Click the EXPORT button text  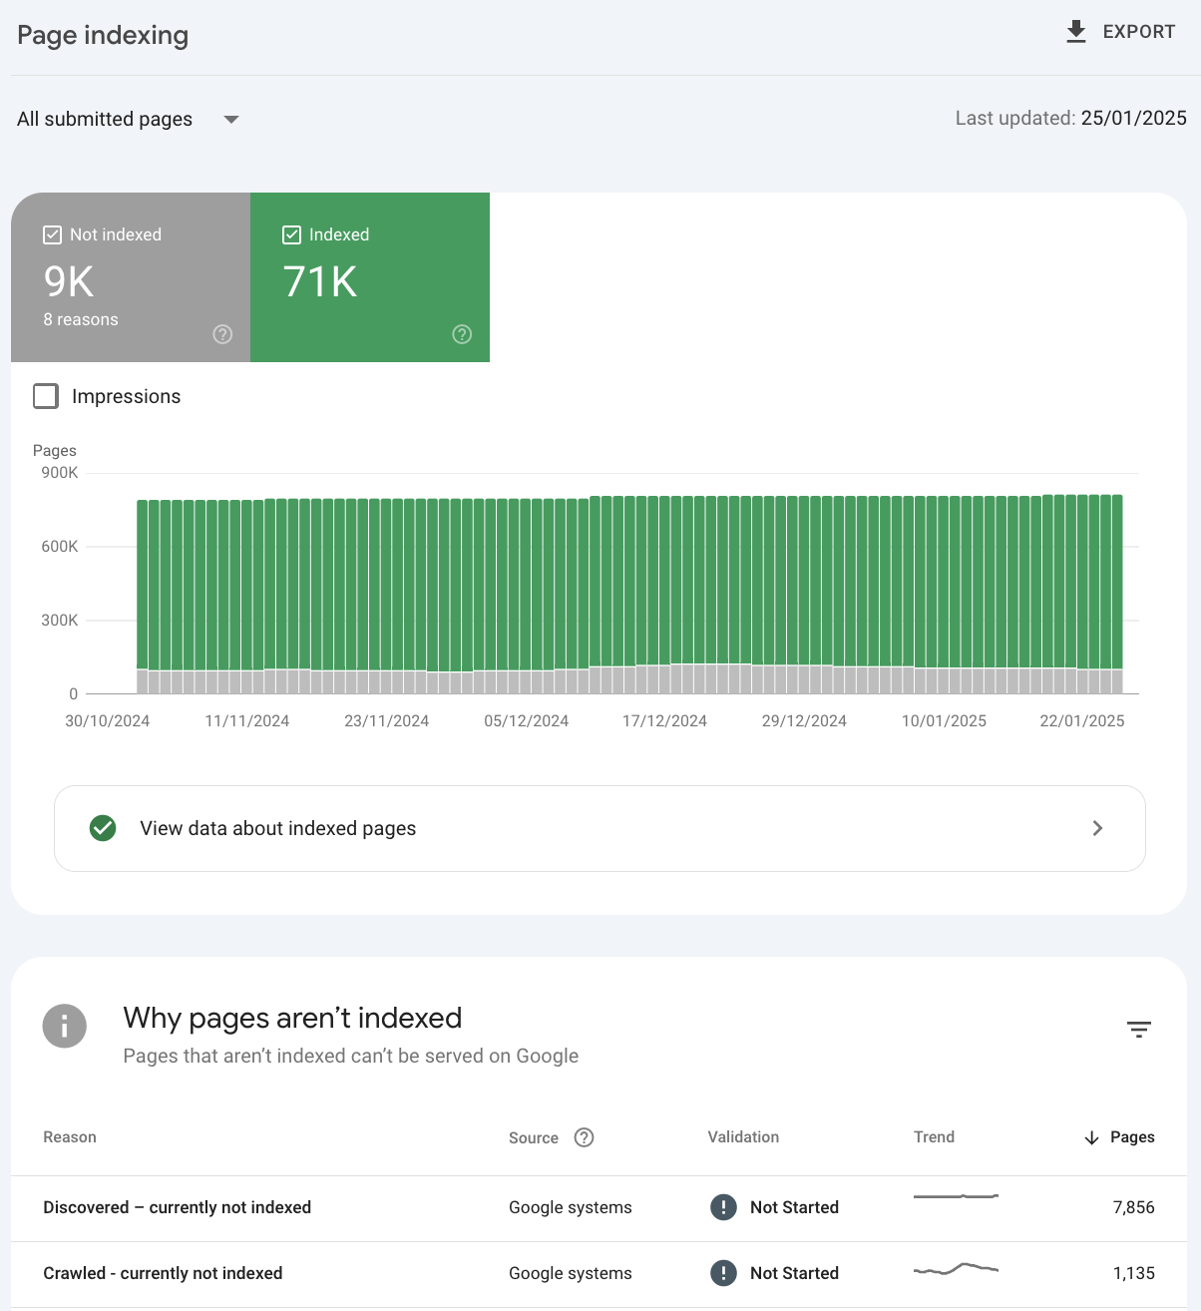click(1138, 32)
